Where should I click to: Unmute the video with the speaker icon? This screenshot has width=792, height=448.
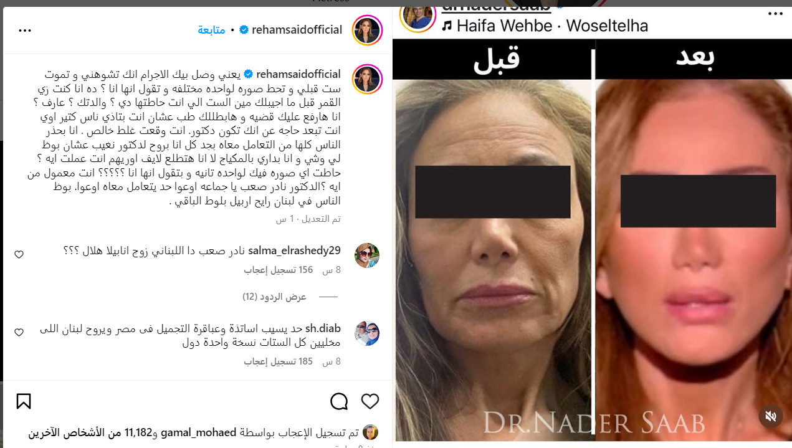(770, 416)
